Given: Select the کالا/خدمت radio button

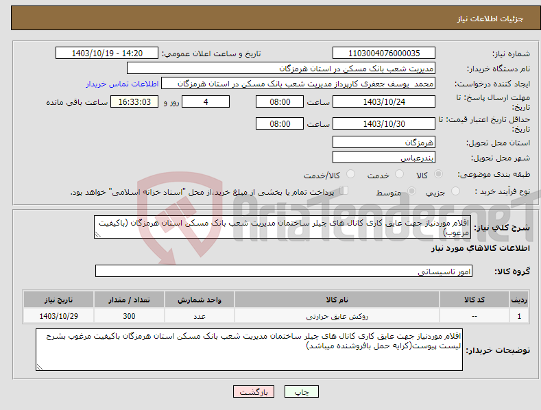Looking at the screenshot, I should (x=350, y=174).
